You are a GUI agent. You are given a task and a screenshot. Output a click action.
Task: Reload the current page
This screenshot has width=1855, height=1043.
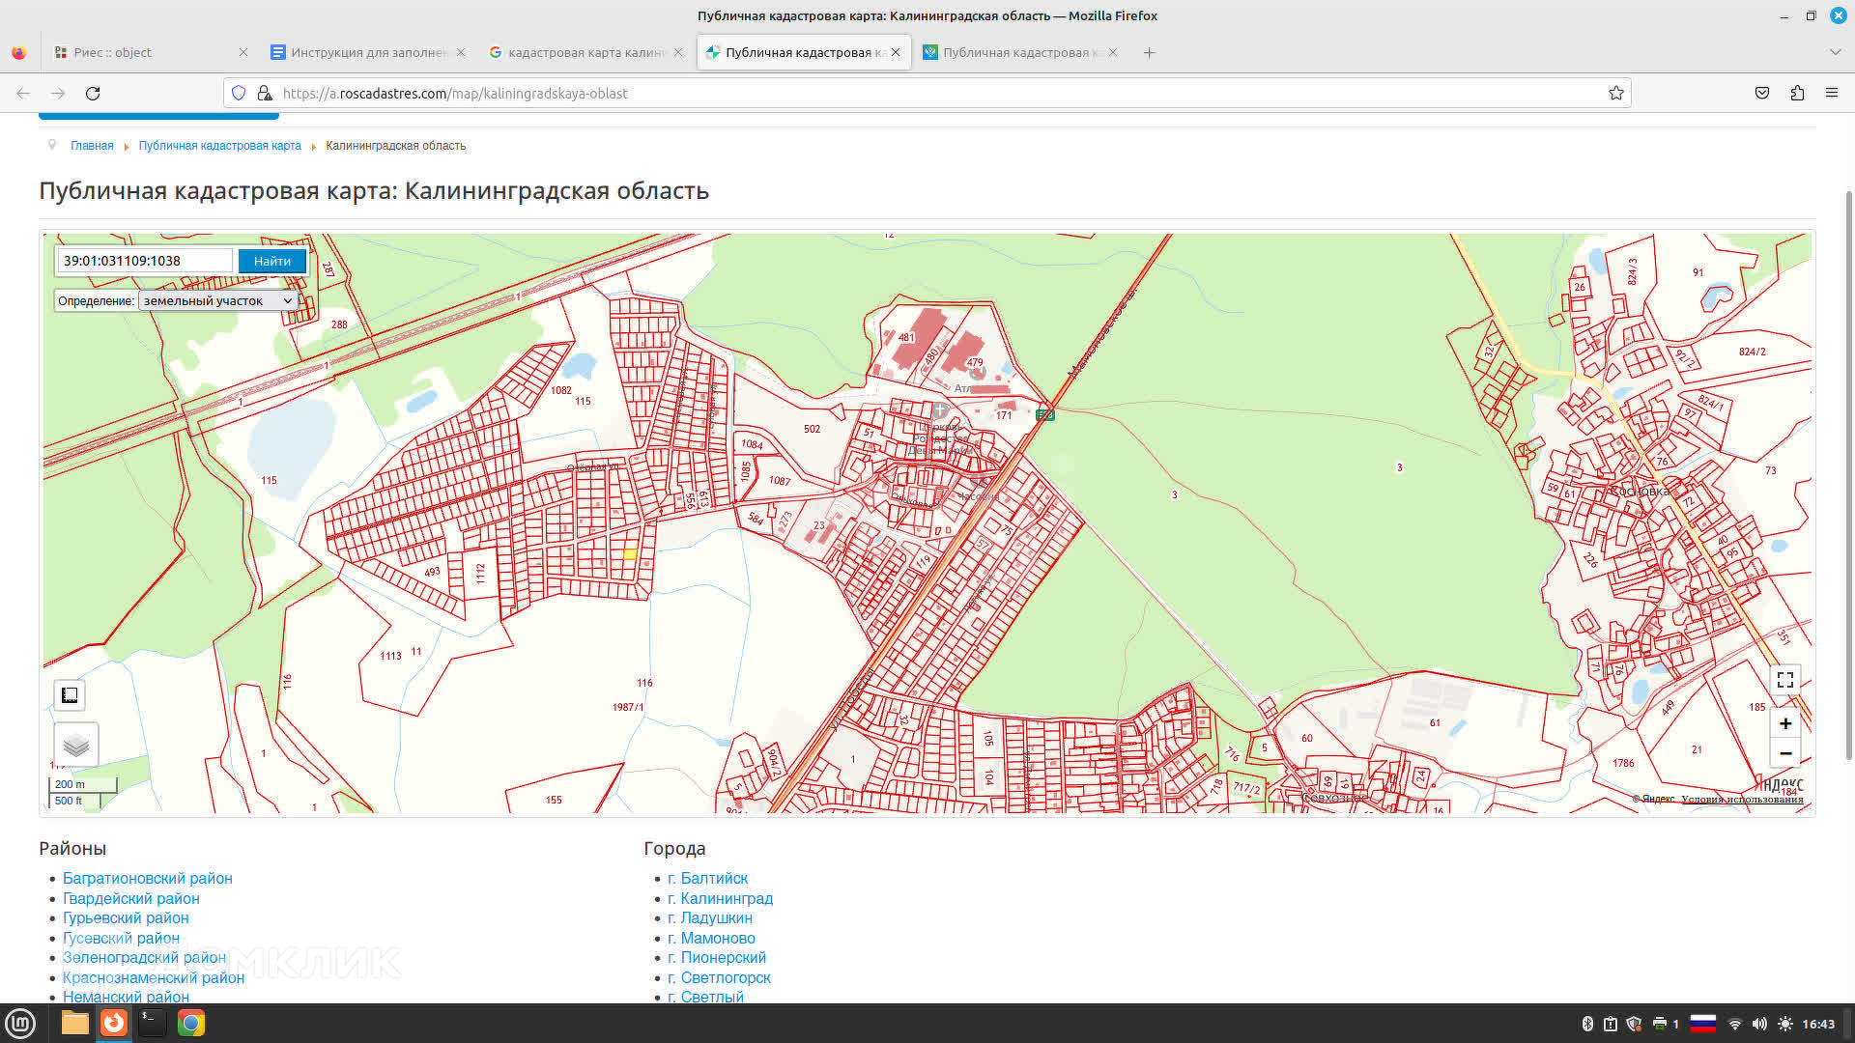(93, 94)
